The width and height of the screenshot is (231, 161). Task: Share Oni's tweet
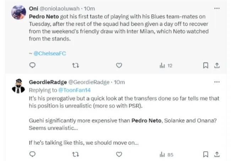(217, 65)
